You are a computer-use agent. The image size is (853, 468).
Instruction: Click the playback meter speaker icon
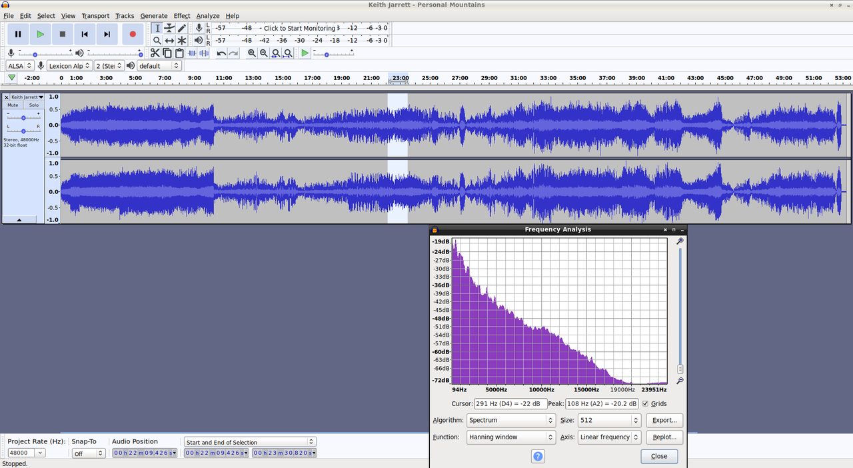pyautogui.click(x=199, y=41)
